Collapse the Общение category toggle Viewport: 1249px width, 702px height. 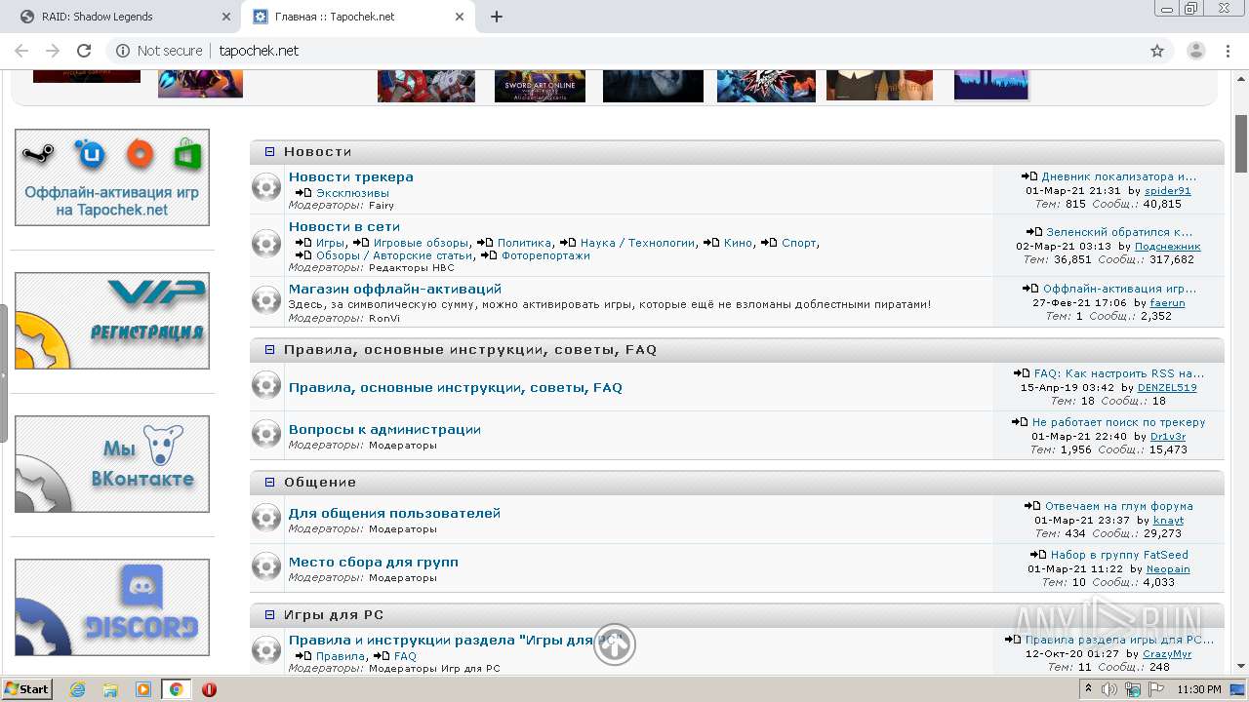[270, 483]
